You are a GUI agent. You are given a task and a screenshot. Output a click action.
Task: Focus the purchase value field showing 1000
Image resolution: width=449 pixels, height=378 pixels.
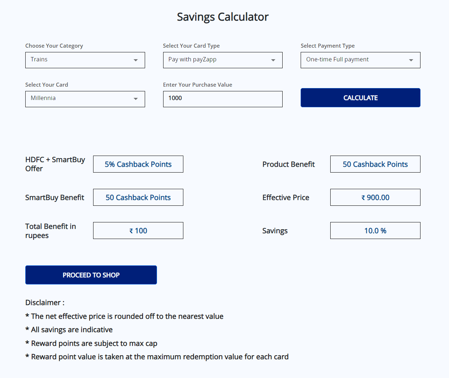tap(222, 99)
